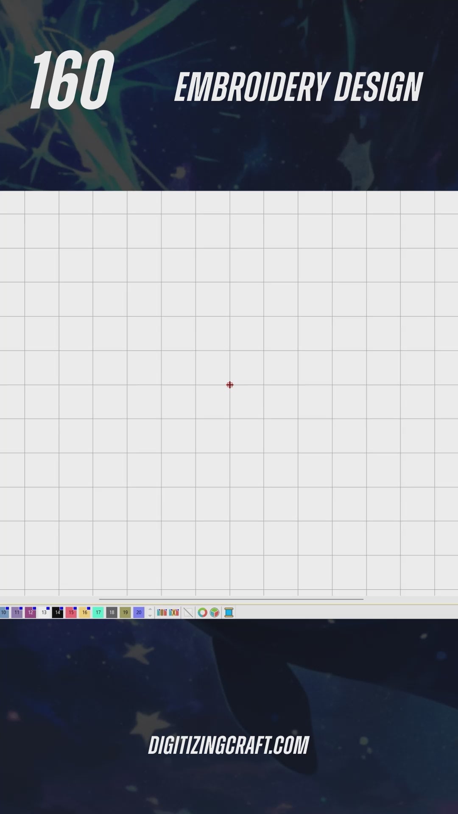Open the thread spool icon

pos(229,613)
